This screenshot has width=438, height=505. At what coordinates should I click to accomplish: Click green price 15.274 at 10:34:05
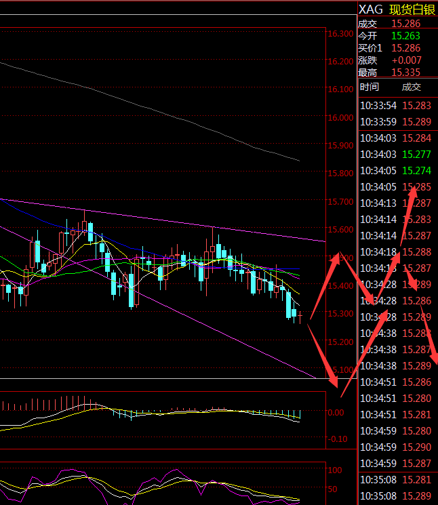[x=417, y=171]
